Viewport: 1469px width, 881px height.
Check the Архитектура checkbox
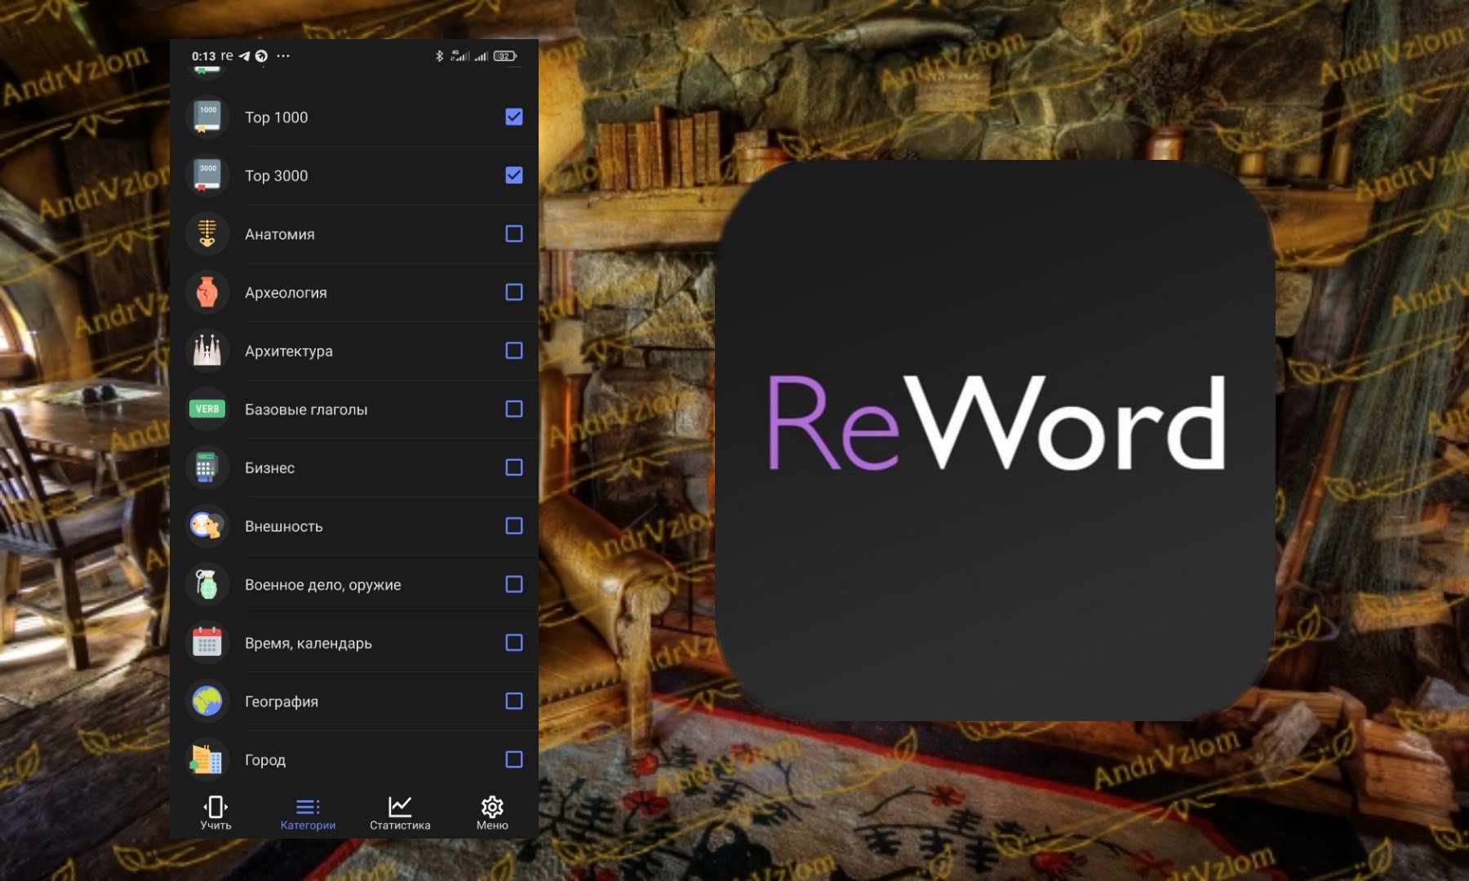click(x=514, y=351)
